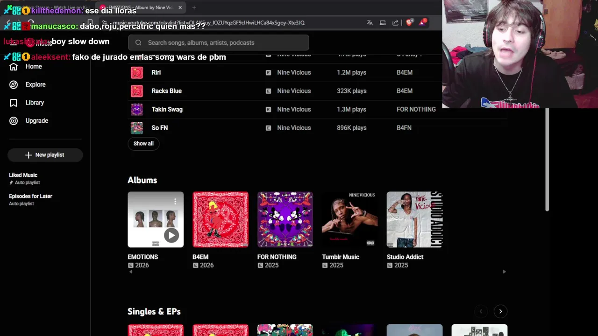598x336 pixels.
Task: Open the Brave Rewards triangle icon
Action: click(x=422, y=22)
